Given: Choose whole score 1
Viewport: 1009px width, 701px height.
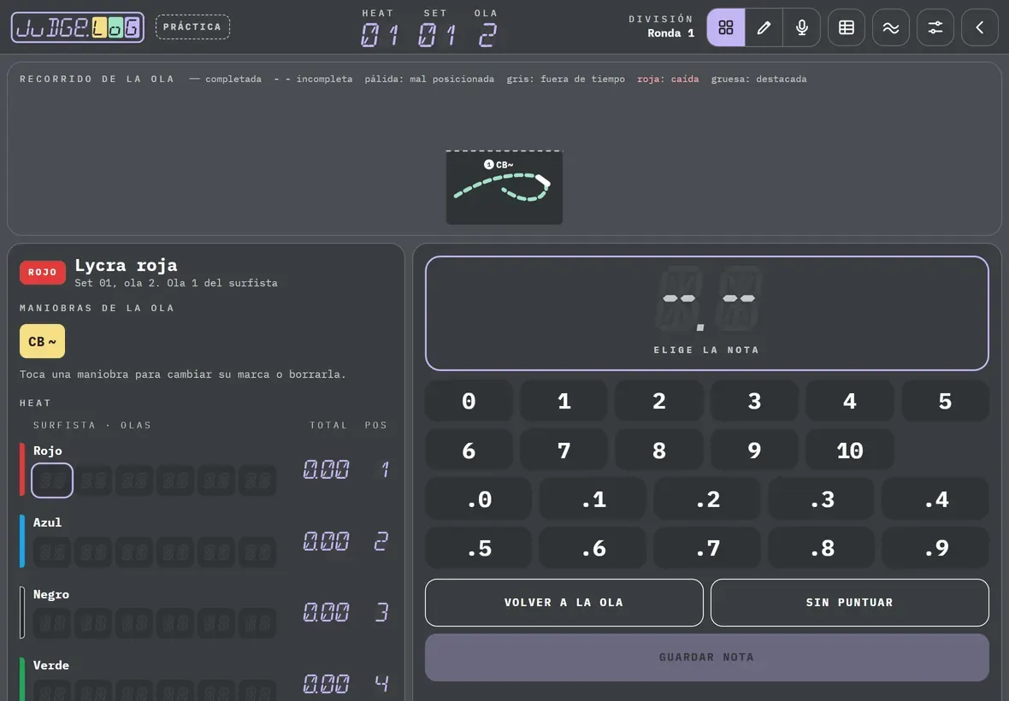Looking at the screenshot, I should click(564, 401).
